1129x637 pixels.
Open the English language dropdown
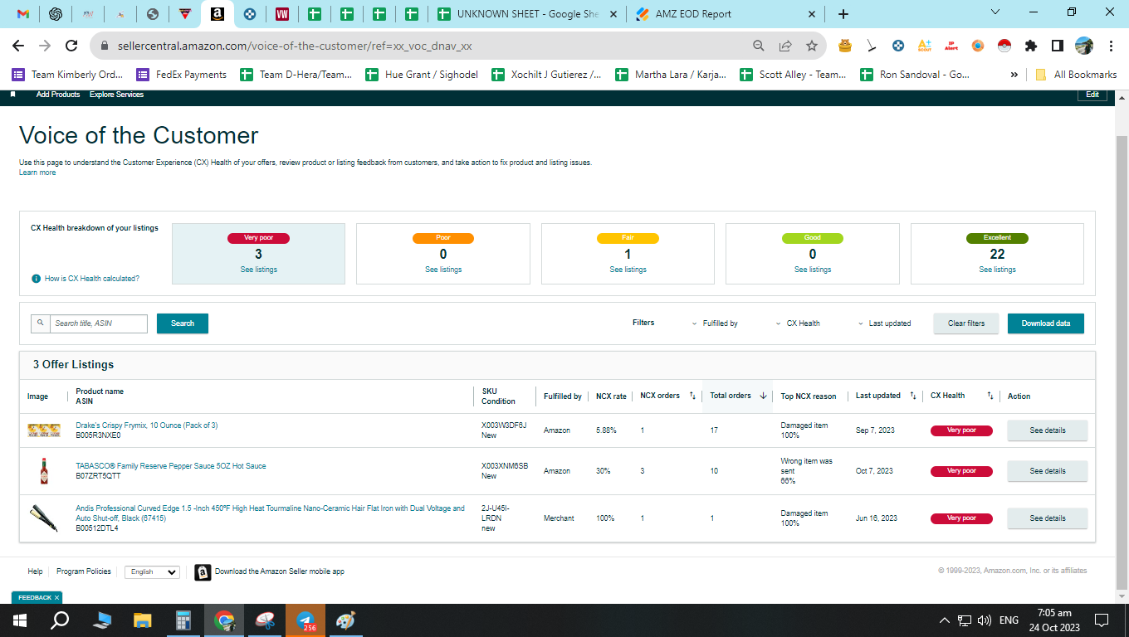click(152, 571)
